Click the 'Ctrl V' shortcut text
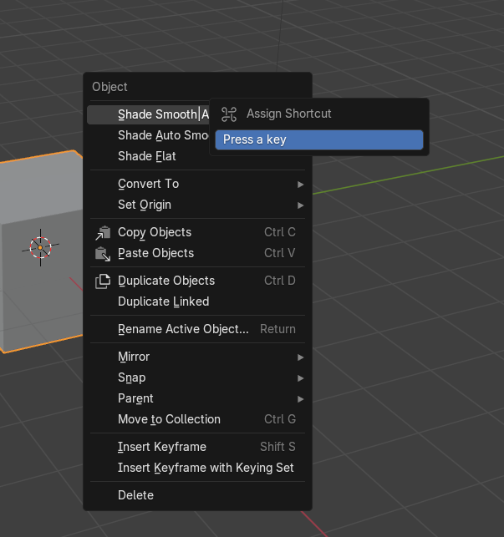The image size is (504, 537). (280, 253)
